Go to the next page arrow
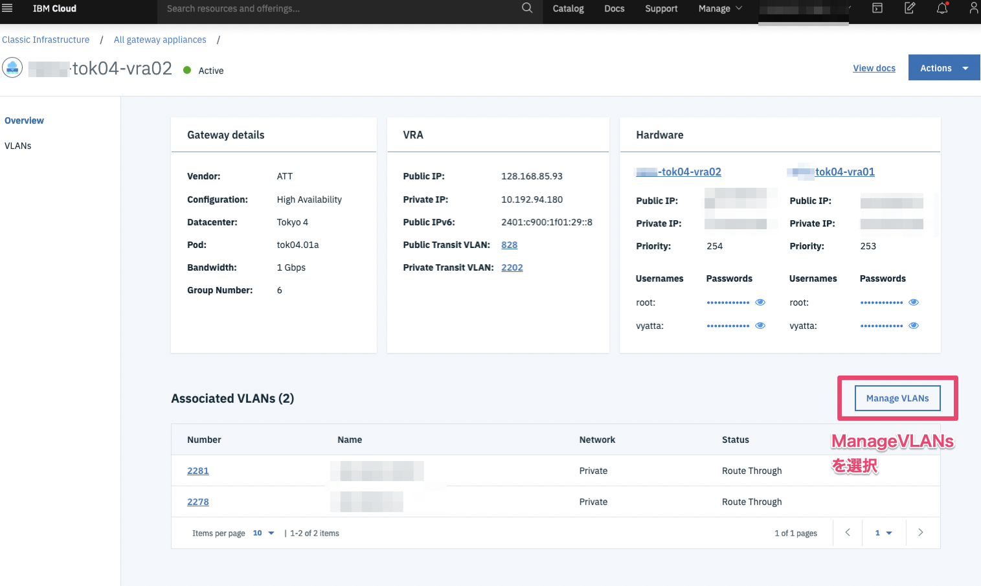The image size is (981, 586). click(920, 532)
